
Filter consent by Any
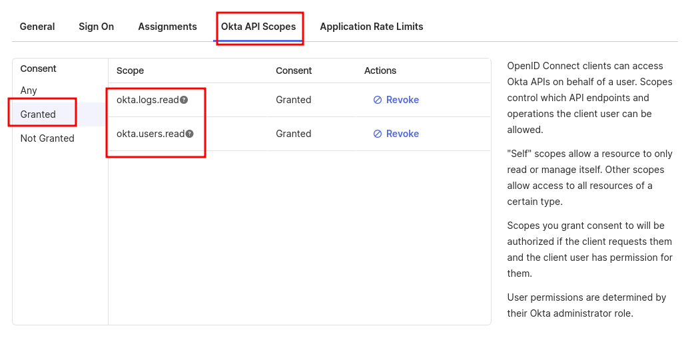[29, 90]
